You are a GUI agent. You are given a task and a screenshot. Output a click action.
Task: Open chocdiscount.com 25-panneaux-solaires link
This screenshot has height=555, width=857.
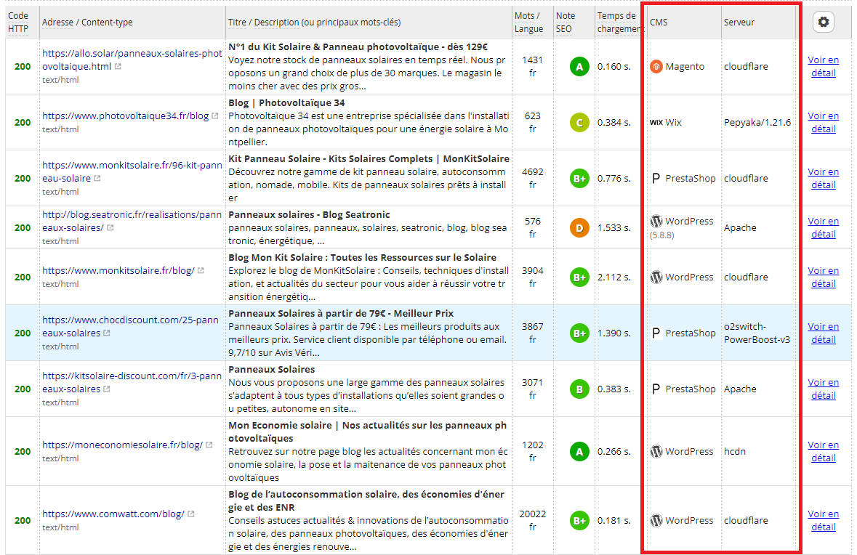pos(130,326)
